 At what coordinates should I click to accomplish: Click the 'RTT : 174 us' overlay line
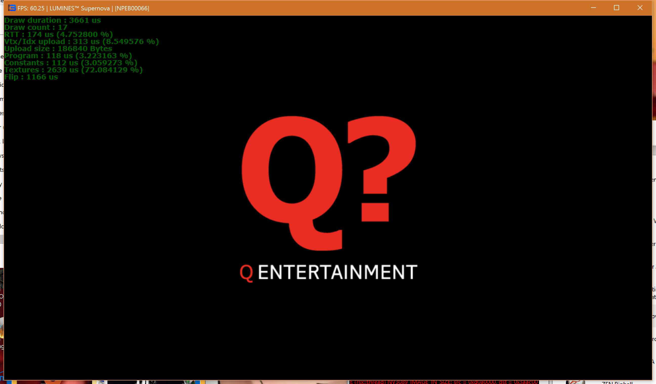tap(58, 34)
